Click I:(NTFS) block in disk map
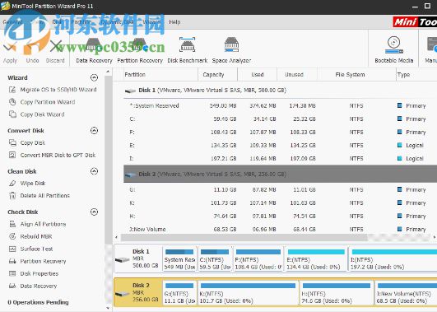Screen dimensions: 437x312 coord(393,259)
